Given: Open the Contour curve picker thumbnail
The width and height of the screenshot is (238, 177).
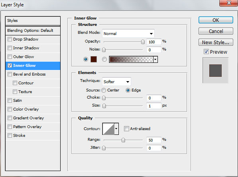Looking at the screenshot, I should point(108,129).
